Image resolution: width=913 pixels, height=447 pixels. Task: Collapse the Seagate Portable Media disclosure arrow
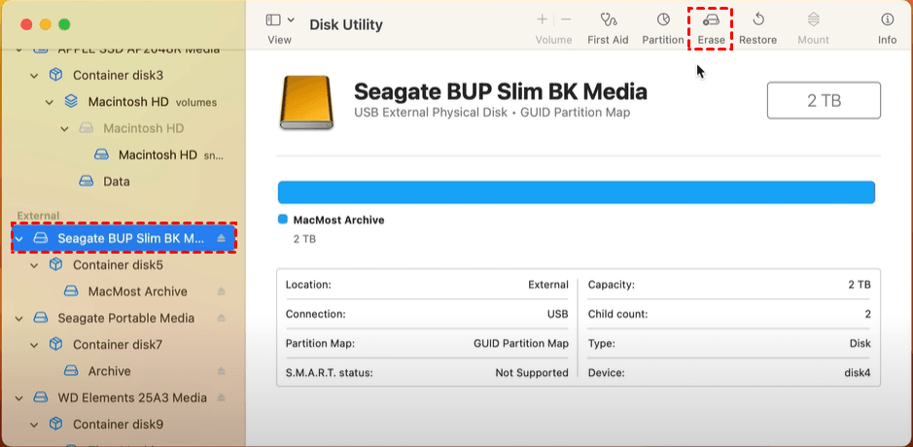[18, 318]
